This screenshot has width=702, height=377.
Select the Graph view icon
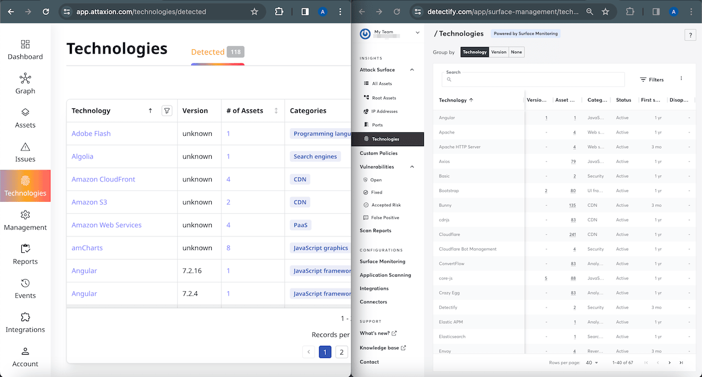click(25, 83)
